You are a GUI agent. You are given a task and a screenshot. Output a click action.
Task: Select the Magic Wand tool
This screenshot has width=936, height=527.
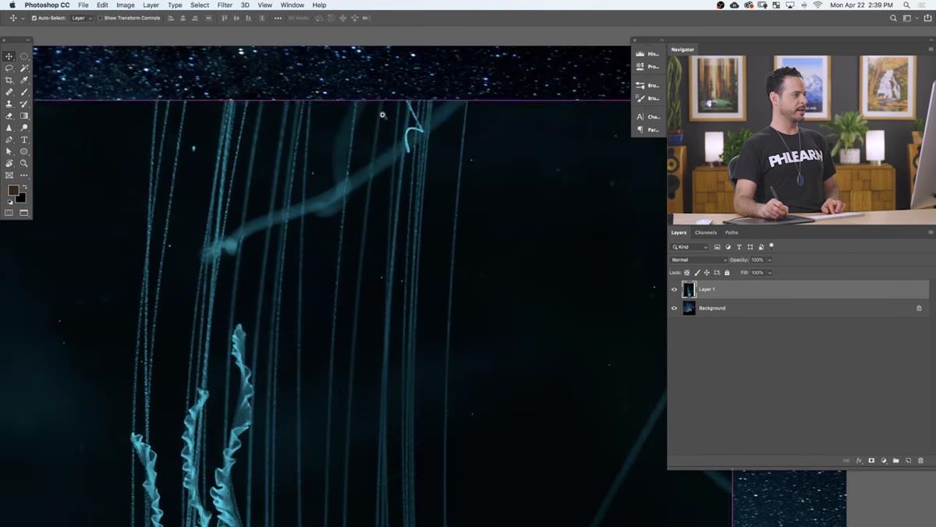[x=24, y=68]
